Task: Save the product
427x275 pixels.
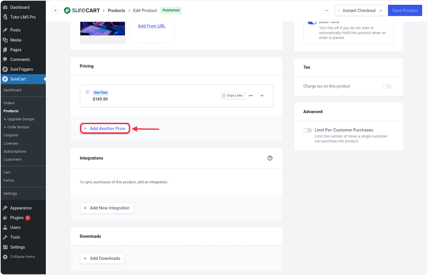Action: tap(405, 10)
